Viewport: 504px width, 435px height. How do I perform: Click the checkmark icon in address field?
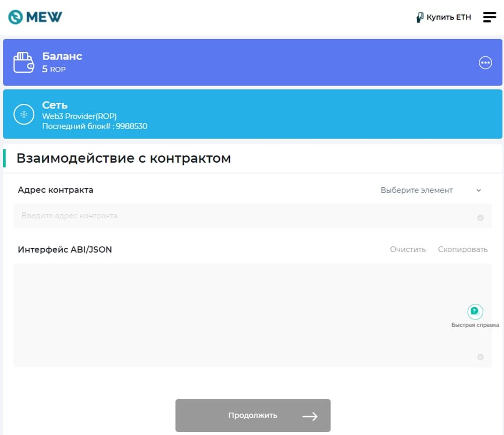click(x=480, y=218)
